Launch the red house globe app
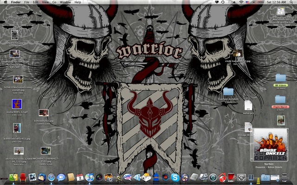The width and height of the screenshot is (297, 185). [x=223, y=178]
